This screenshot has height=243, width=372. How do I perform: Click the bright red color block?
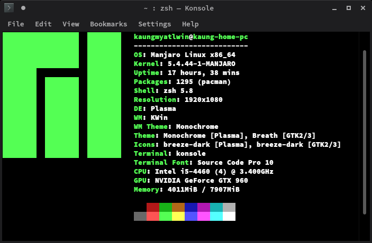point(153,216)
